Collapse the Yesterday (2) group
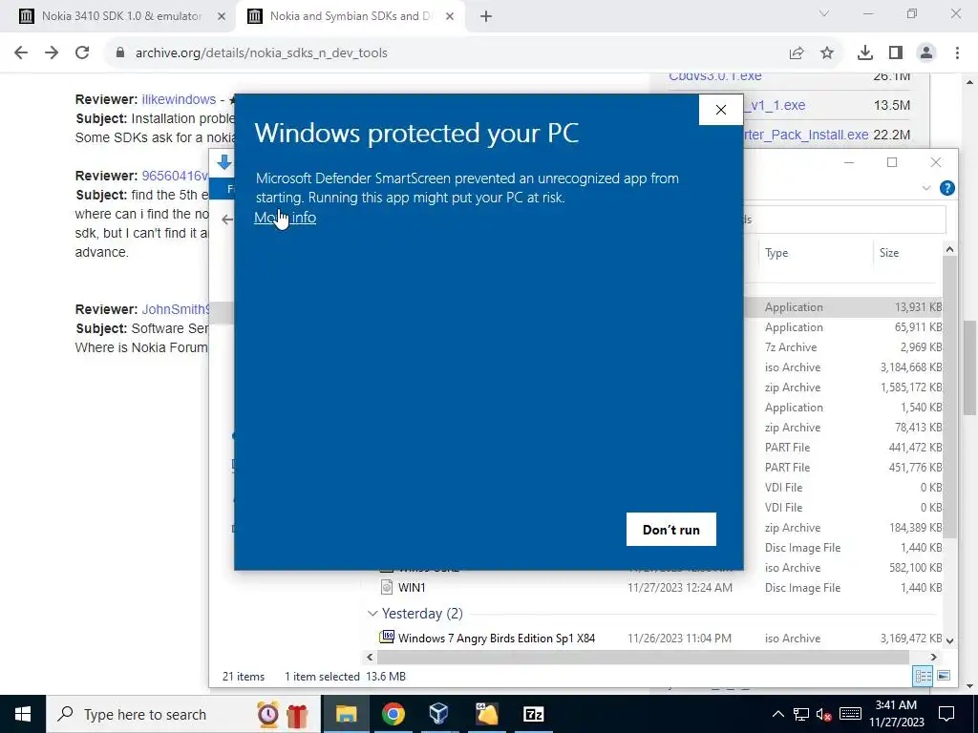This screenshot has height=733, width=978. click(372, 614)
